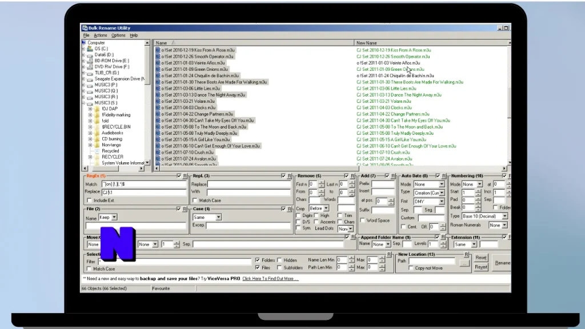Click the Non-tango folder icon

(x=97, y=145)
